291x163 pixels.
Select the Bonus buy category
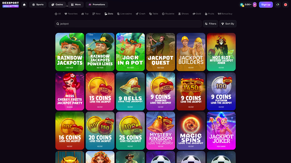pyautogui.click(x=225, y=14)
